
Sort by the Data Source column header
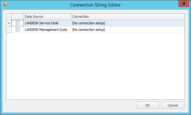[x=47, y=17]
